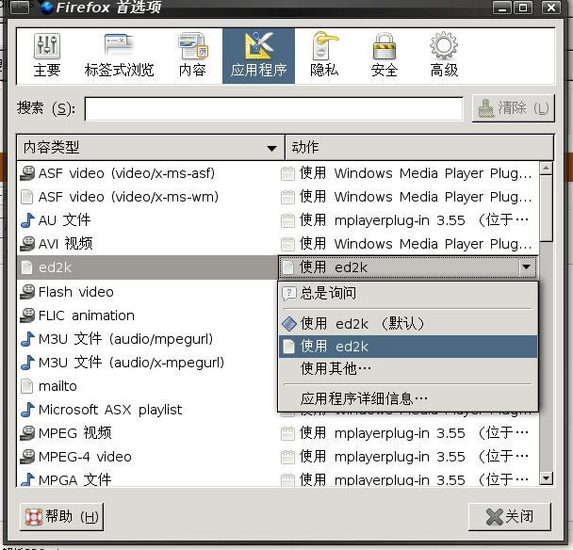Open the 内容 (Content) pane
The image size is (573, 550).
192,56
